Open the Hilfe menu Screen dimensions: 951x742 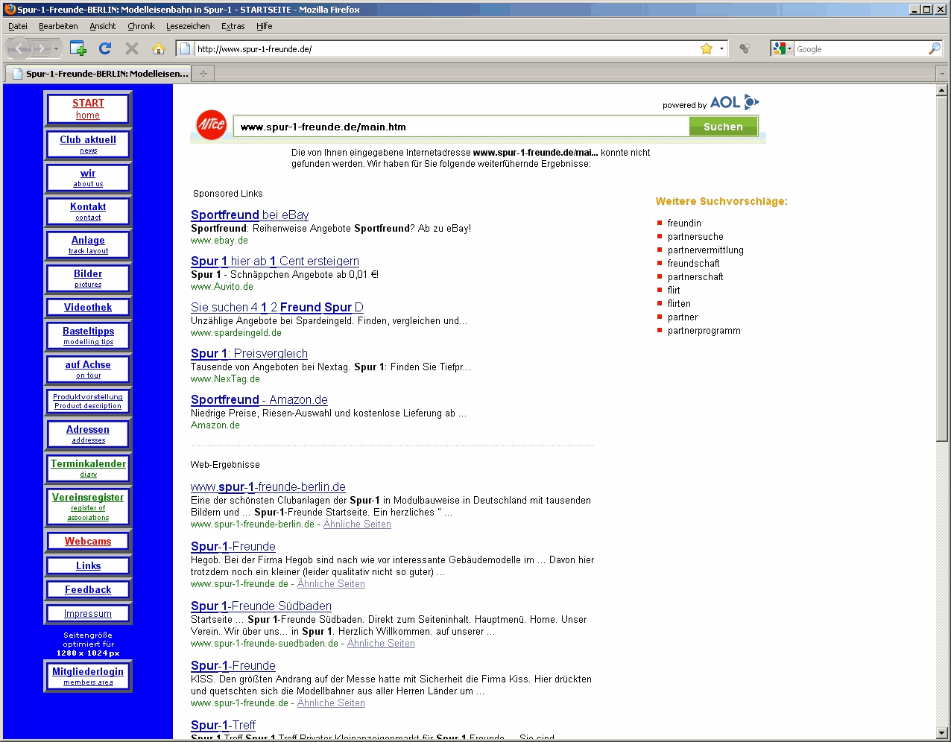[265, 26]
